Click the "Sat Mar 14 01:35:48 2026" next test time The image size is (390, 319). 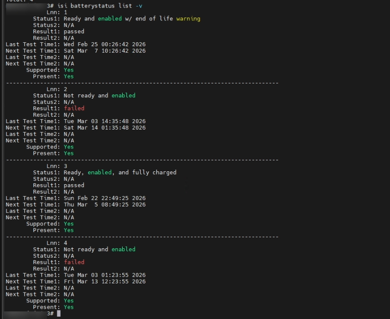(104, 128)
